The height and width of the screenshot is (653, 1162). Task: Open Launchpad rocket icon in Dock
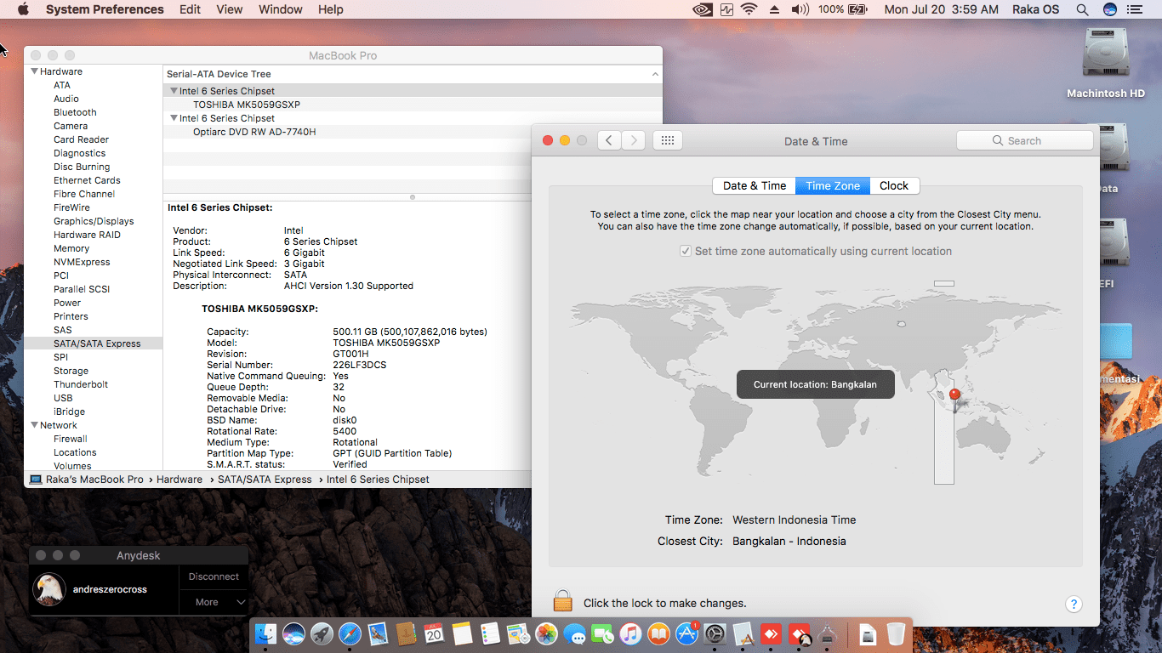click(x=322, y=633)
